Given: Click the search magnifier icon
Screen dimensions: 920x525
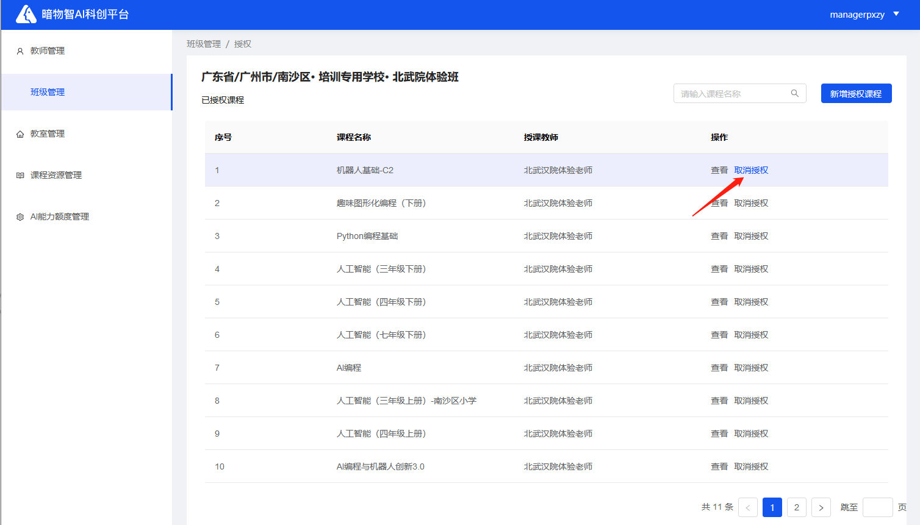Looking at the screenshot, I should tap(795, 93).
